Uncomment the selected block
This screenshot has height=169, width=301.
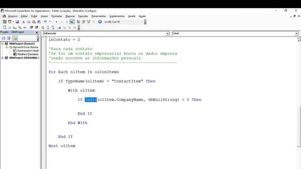tap(53, 28)
